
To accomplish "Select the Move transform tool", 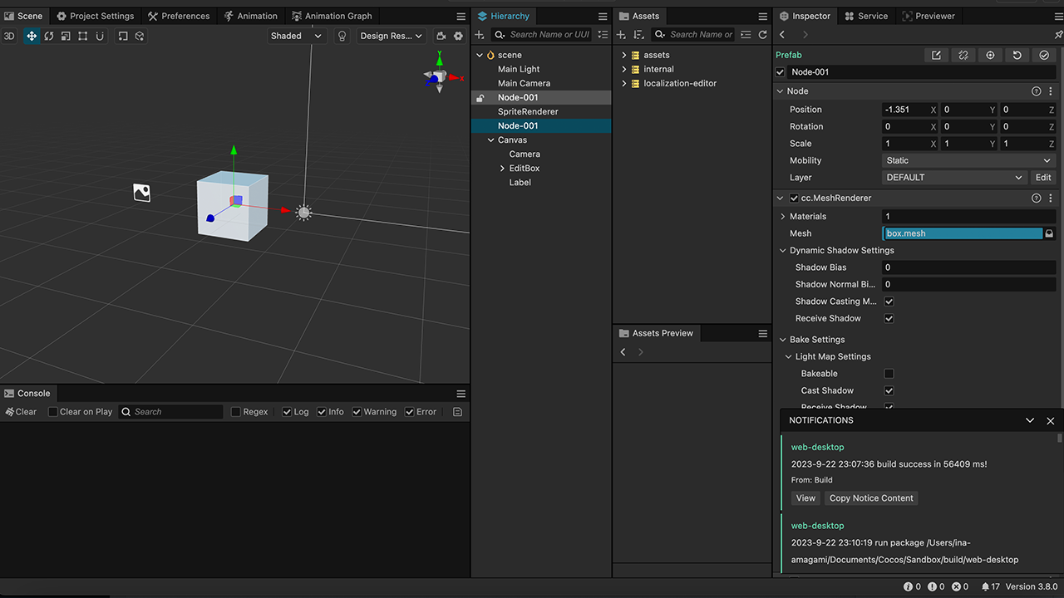I will tap(32, 35).
